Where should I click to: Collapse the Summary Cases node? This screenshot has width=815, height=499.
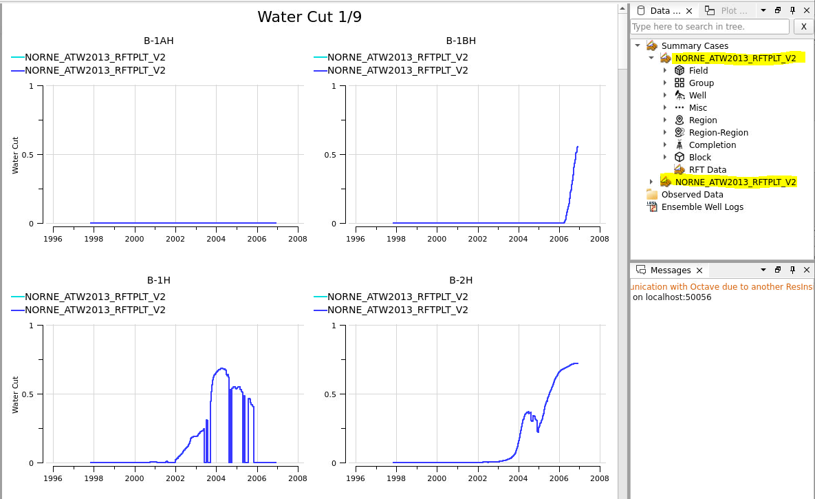click(637, 45)
